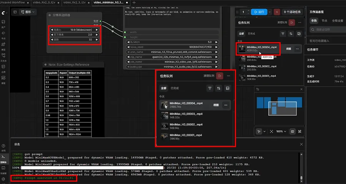The width and height of the screenshot is (346, 184).
Task: Open the minimap settings sliders icon
Action: tap(258, 89)
